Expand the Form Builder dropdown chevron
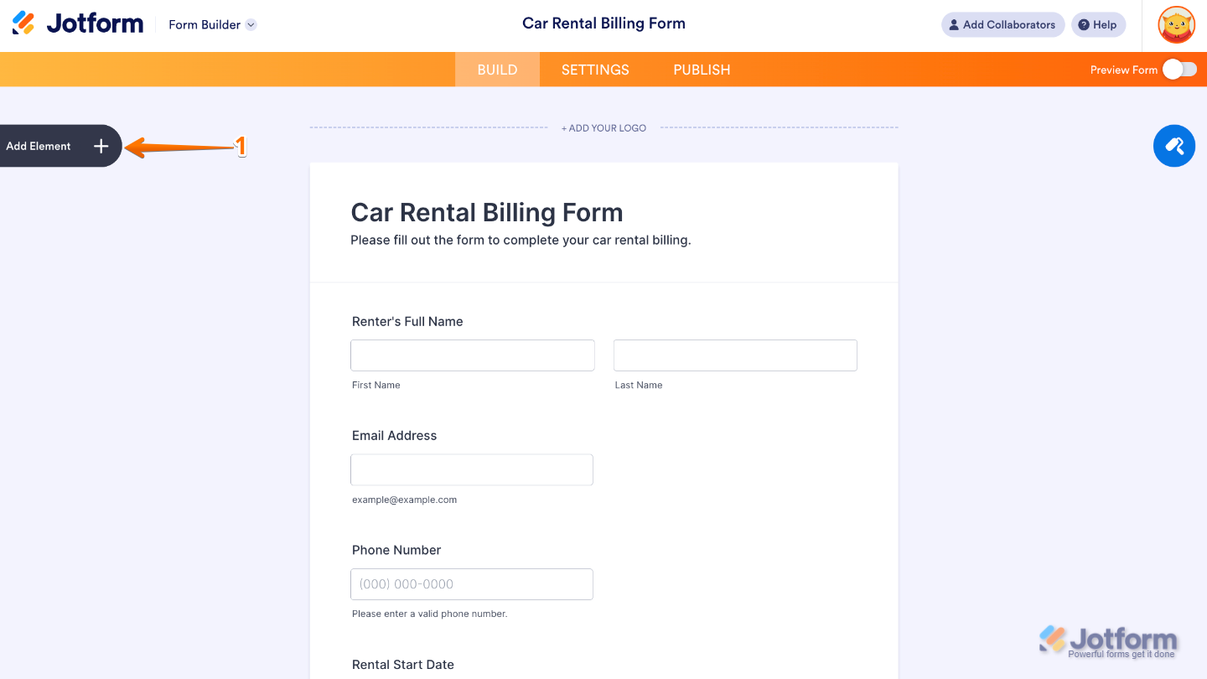 250,24
